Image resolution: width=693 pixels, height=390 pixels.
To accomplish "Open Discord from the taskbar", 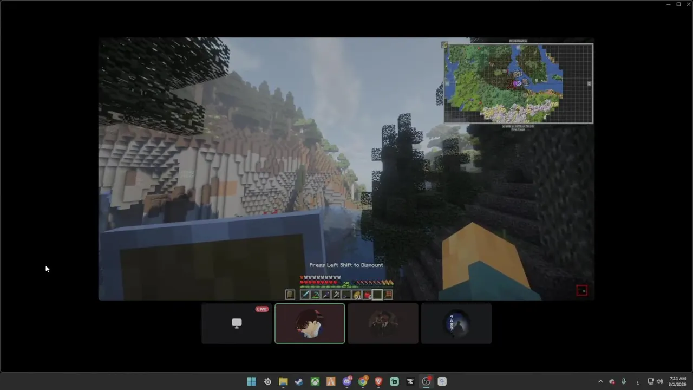I will [x=347, y=381].
